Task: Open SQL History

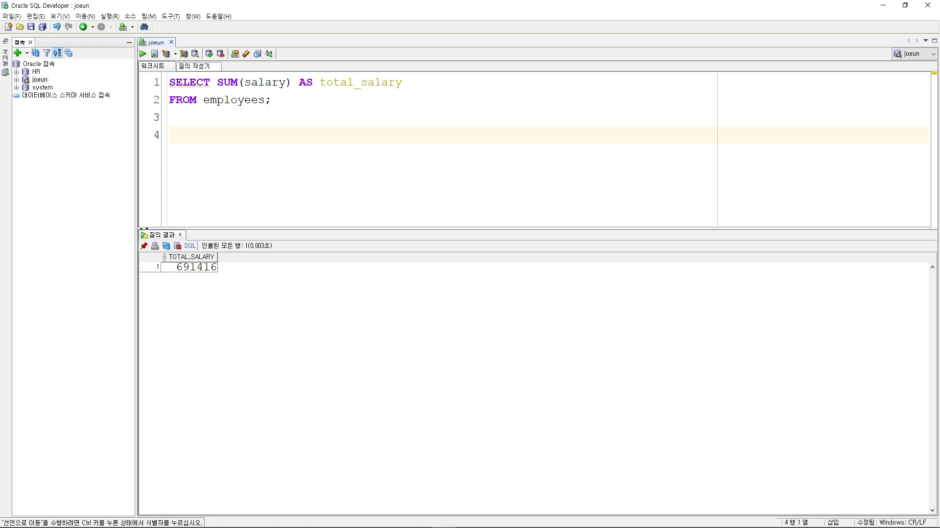Action: [258, 54]
